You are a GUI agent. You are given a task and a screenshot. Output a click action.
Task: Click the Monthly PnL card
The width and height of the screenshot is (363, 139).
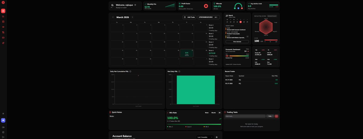(160, 6)
